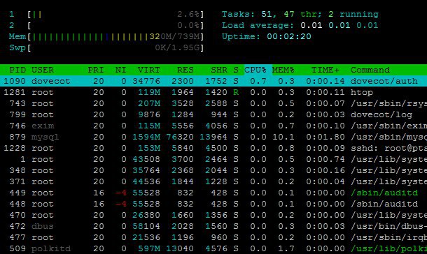Select the process row with PID 348

[213, 170]
